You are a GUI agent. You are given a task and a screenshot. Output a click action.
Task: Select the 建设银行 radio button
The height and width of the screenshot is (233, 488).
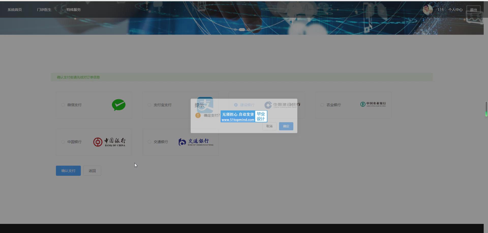236,105
